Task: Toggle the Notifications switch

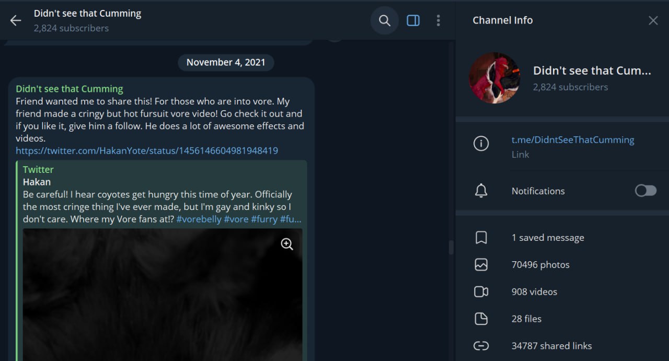Action: (645, 191)
